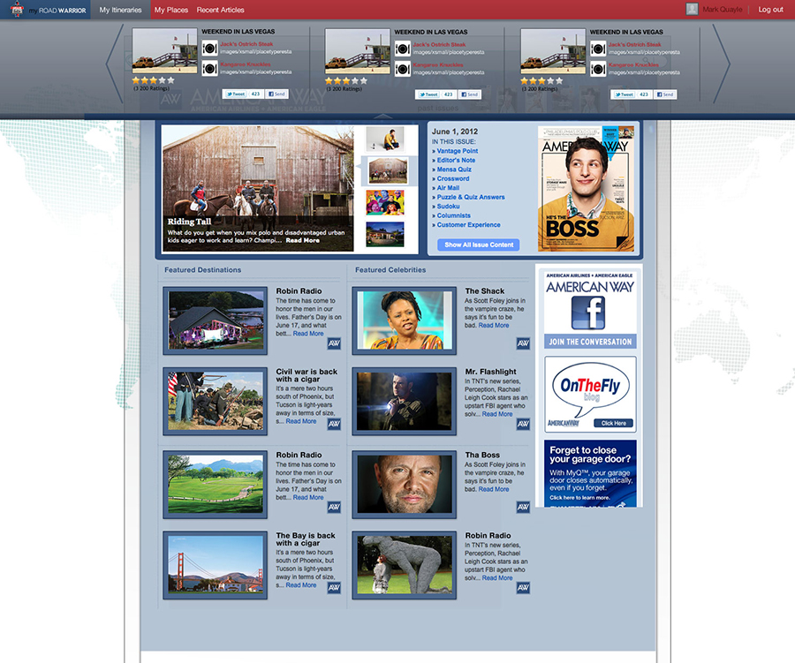Click the AW icon beside Civil war article
The width and height of the screenshot is (795, 663).
click(x=334, y=424)
